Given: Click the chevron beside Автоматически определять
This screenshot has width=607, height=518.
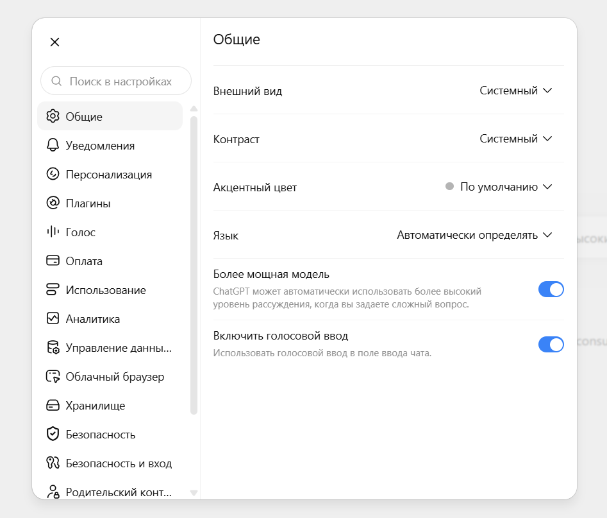Looking at the screenshot, I should tap(547, 235).
